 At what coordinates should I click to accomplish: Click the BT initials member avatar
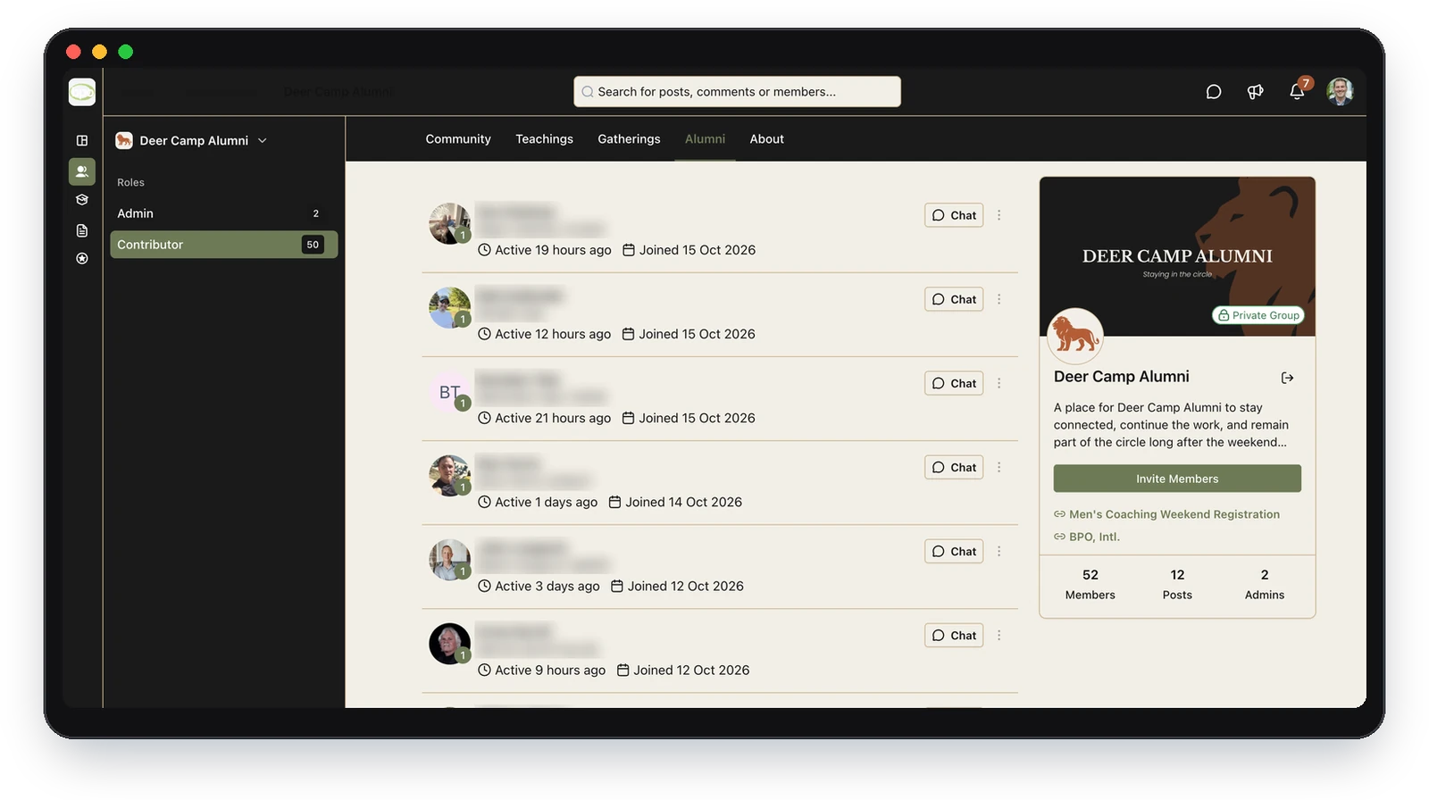[449, 392]
